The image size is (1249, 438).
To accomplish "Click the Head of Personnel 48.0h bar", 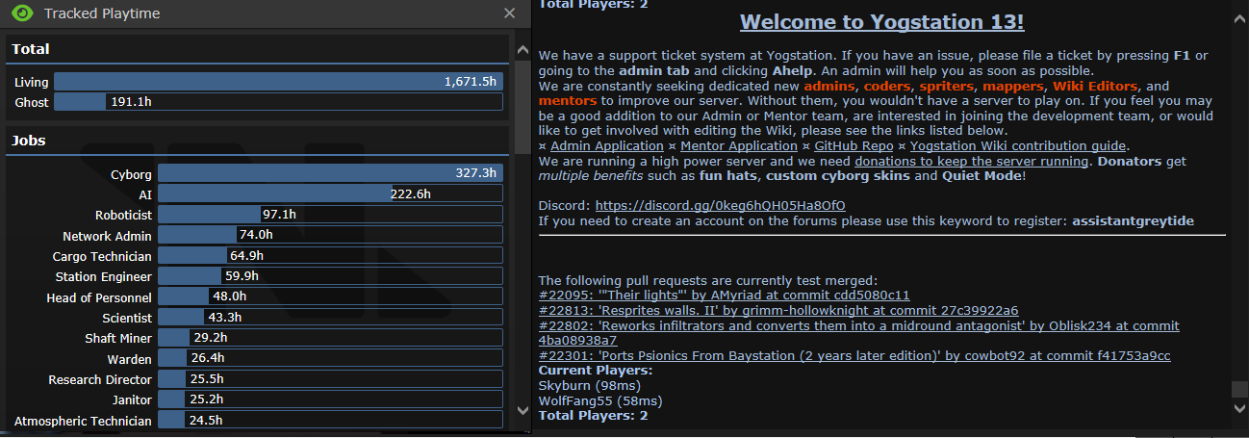I will (x=330, y=297).
